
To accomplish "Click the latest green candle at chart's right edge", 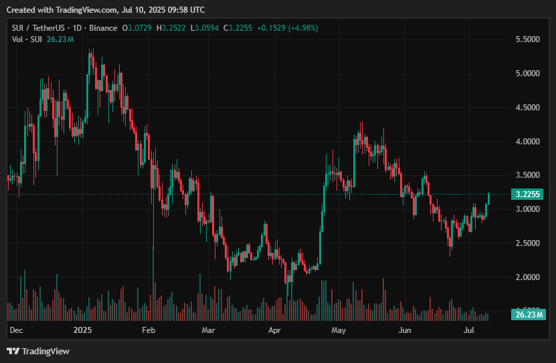I will pos(489,198).
